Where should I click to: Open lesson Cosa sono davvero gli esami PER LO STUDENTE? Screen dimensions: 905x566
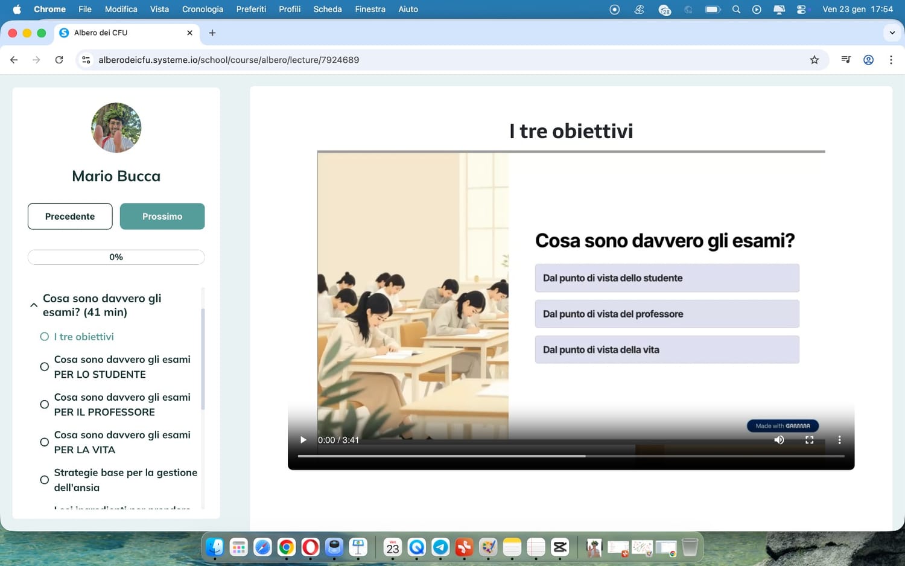pyautogui.click(x=122, y=367)
